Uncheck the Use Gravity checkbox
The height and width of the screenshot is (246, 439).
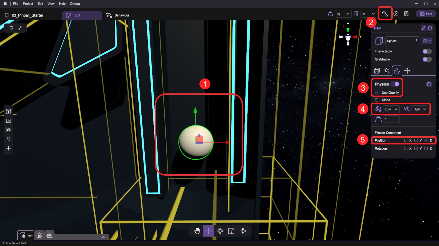click(377, 93)
